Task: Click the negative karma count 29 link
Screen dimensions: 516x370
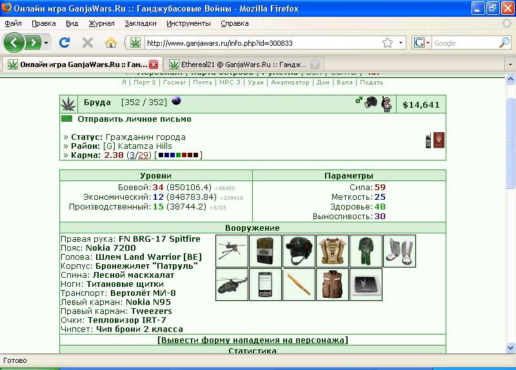Action: point(143,155)
